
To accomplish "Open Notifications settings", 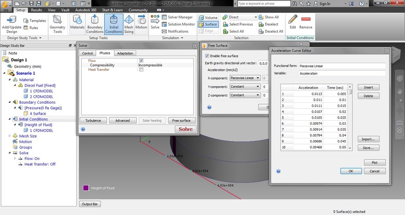I will point(175,31).
